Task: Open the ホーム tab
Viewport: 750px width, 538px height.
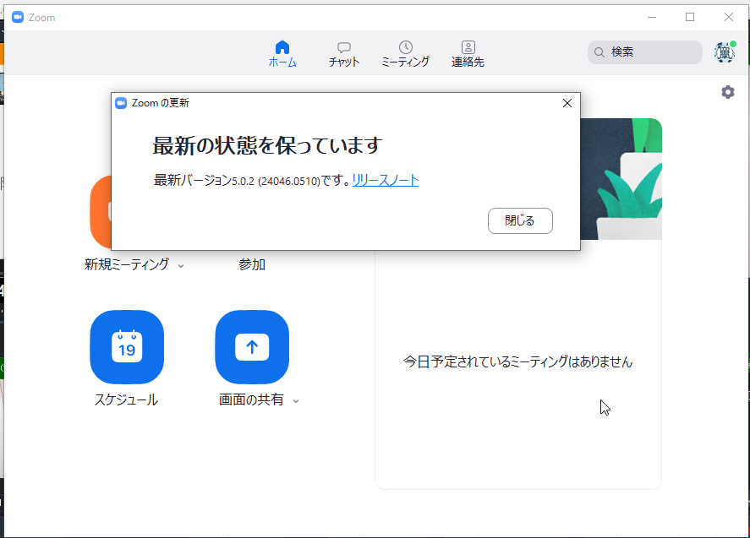Action: (x=282, y=53)
